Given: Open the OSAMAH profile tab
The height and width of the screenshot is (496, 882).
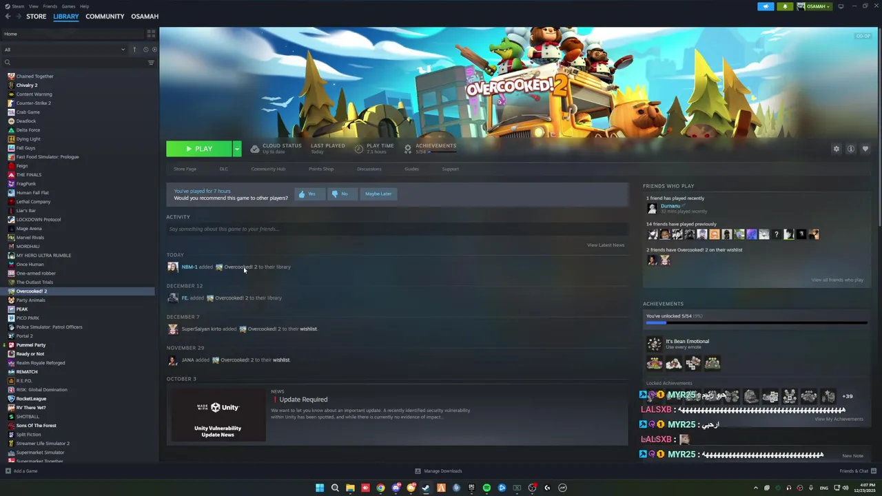Looking at the screenshot, I should pyautogui.click(x=145, y=17).
